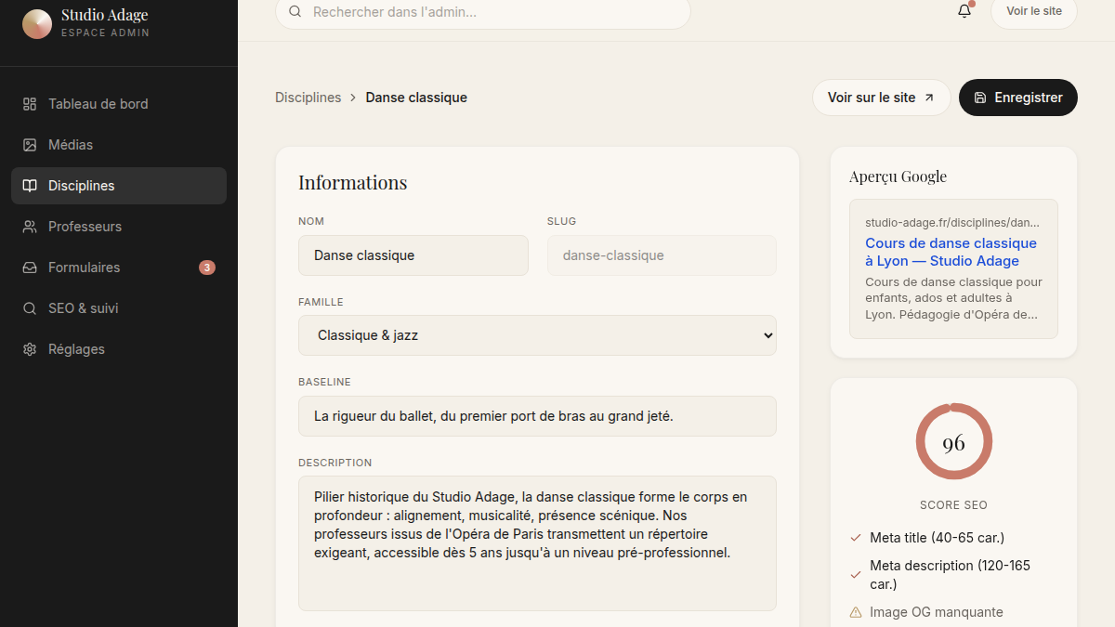Click the Image OG manquante text

(937, 612)
